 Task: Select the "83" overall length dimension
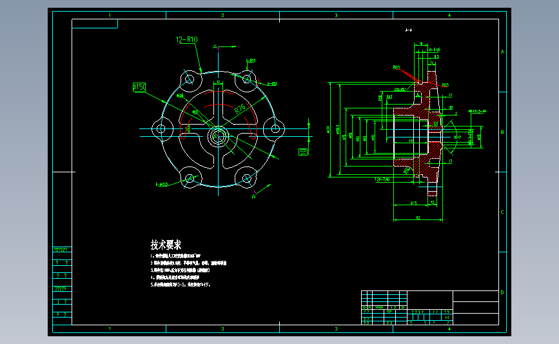tap(418, 218)
